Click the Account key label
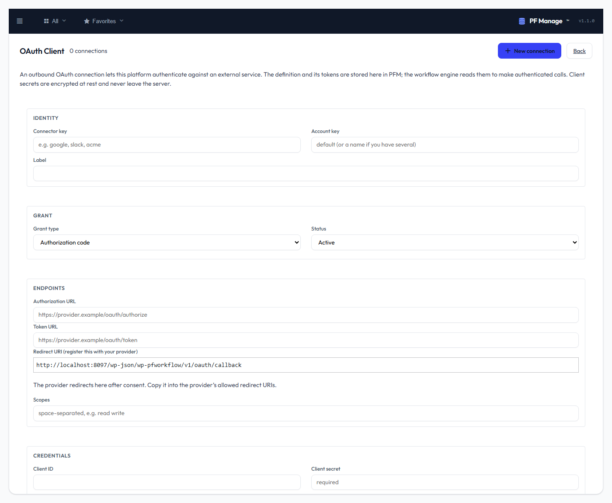 (x=325, y=131)
